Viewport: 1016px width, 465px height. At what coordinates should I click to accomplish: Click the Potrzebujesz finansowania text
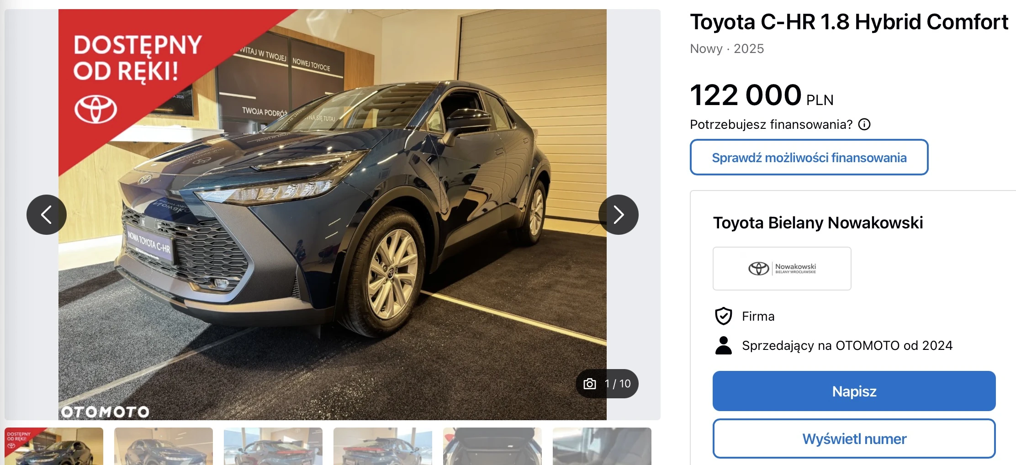[771, 124]
